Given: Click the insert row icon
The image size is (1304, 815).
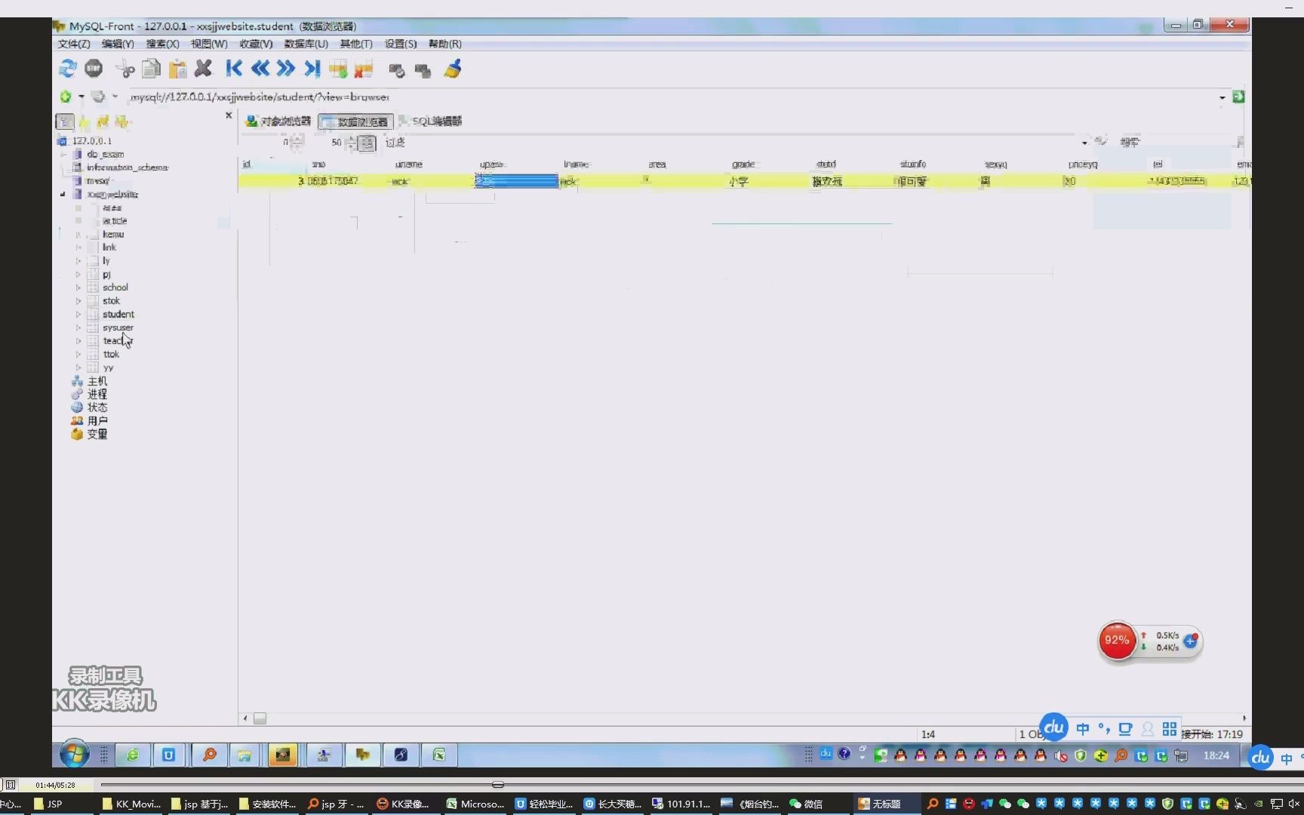Looking at the screenshot, I should [x=338, y=69].
